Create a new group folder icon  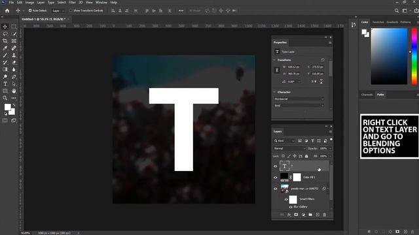(x=310, y=215)
